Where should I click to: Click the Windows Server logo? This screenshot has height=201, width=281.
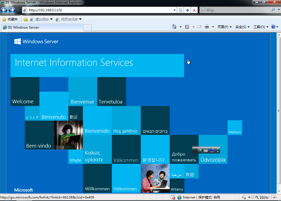click(36, 41)
